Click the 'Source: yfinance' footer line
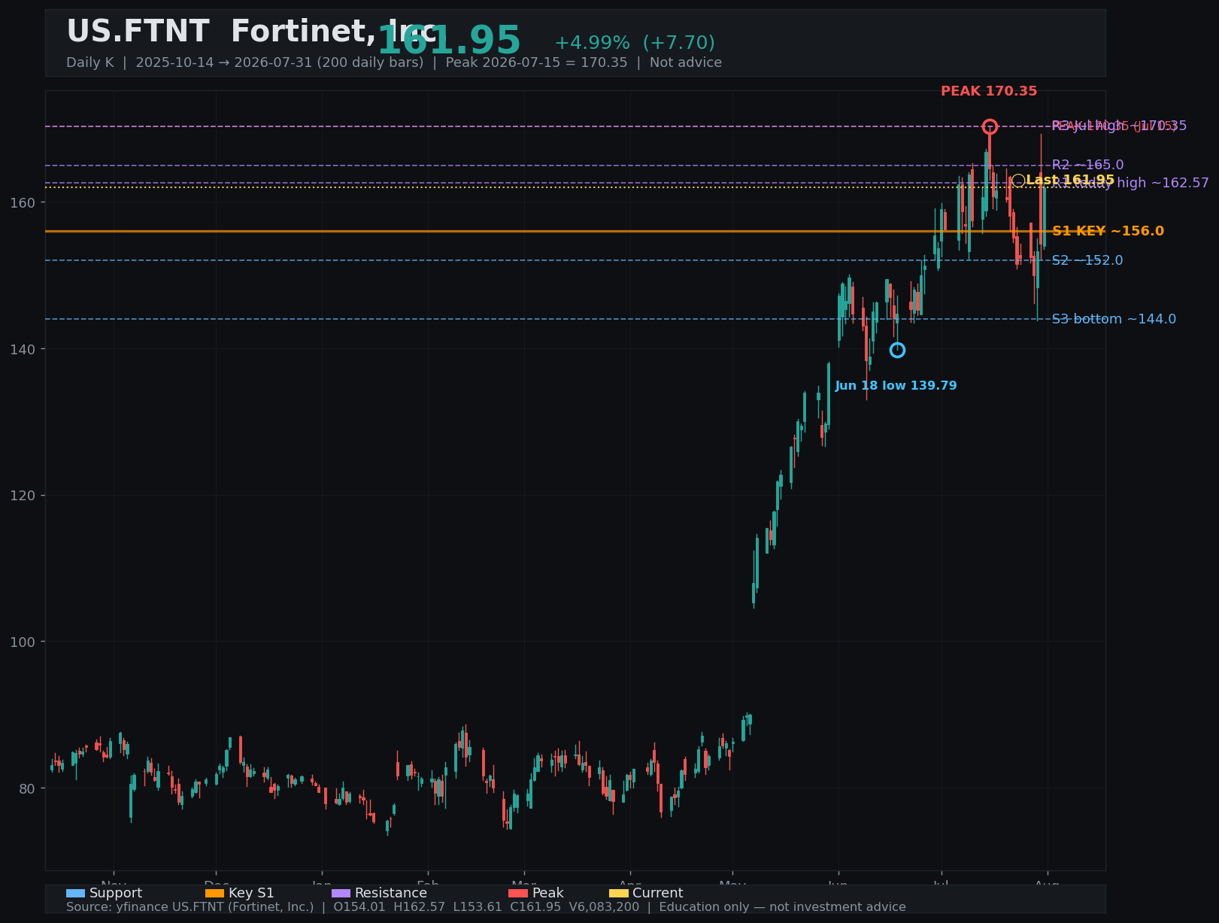1219x923 pixels. click(486, 907)
